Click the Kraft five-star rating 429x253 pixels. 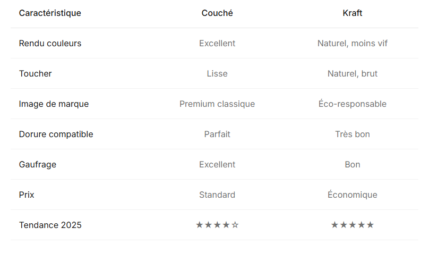point(353,225)
